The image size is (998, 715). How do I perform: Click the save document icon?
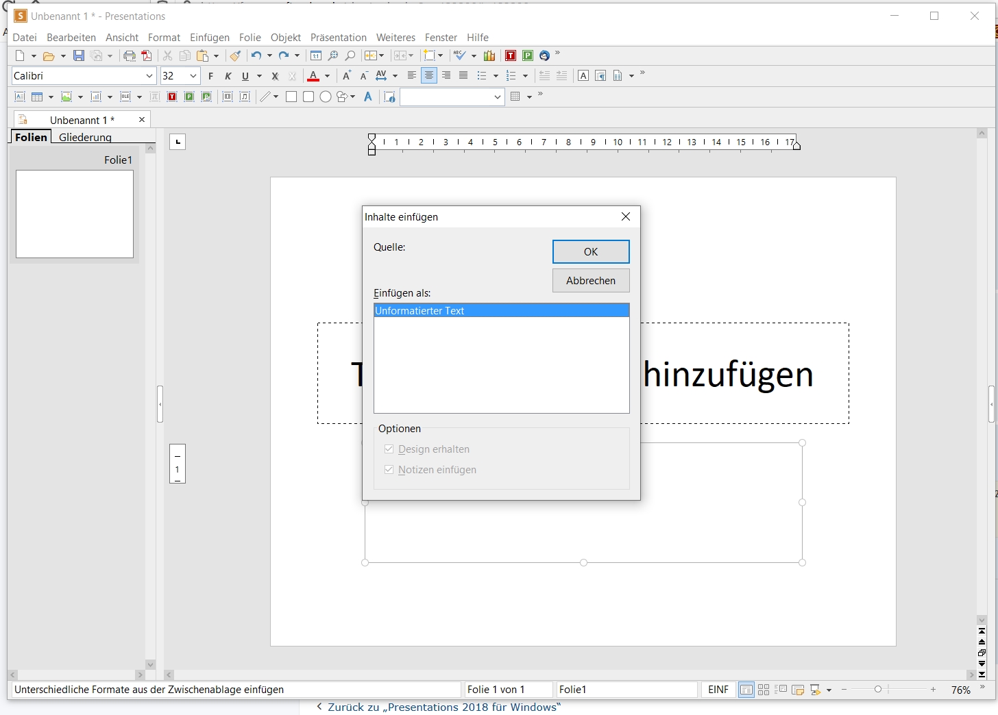(79, 56)
